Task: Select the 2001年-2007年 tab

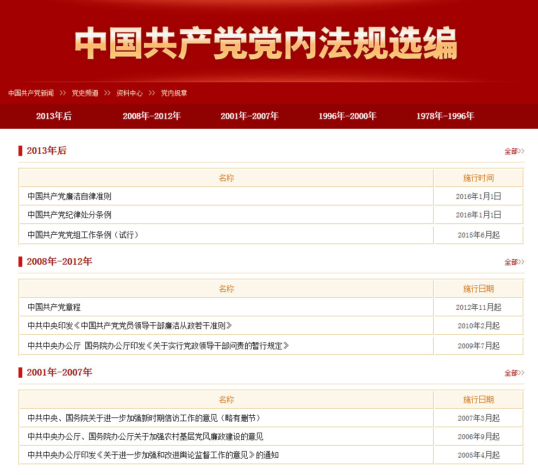Action: (x=249, y=116)
